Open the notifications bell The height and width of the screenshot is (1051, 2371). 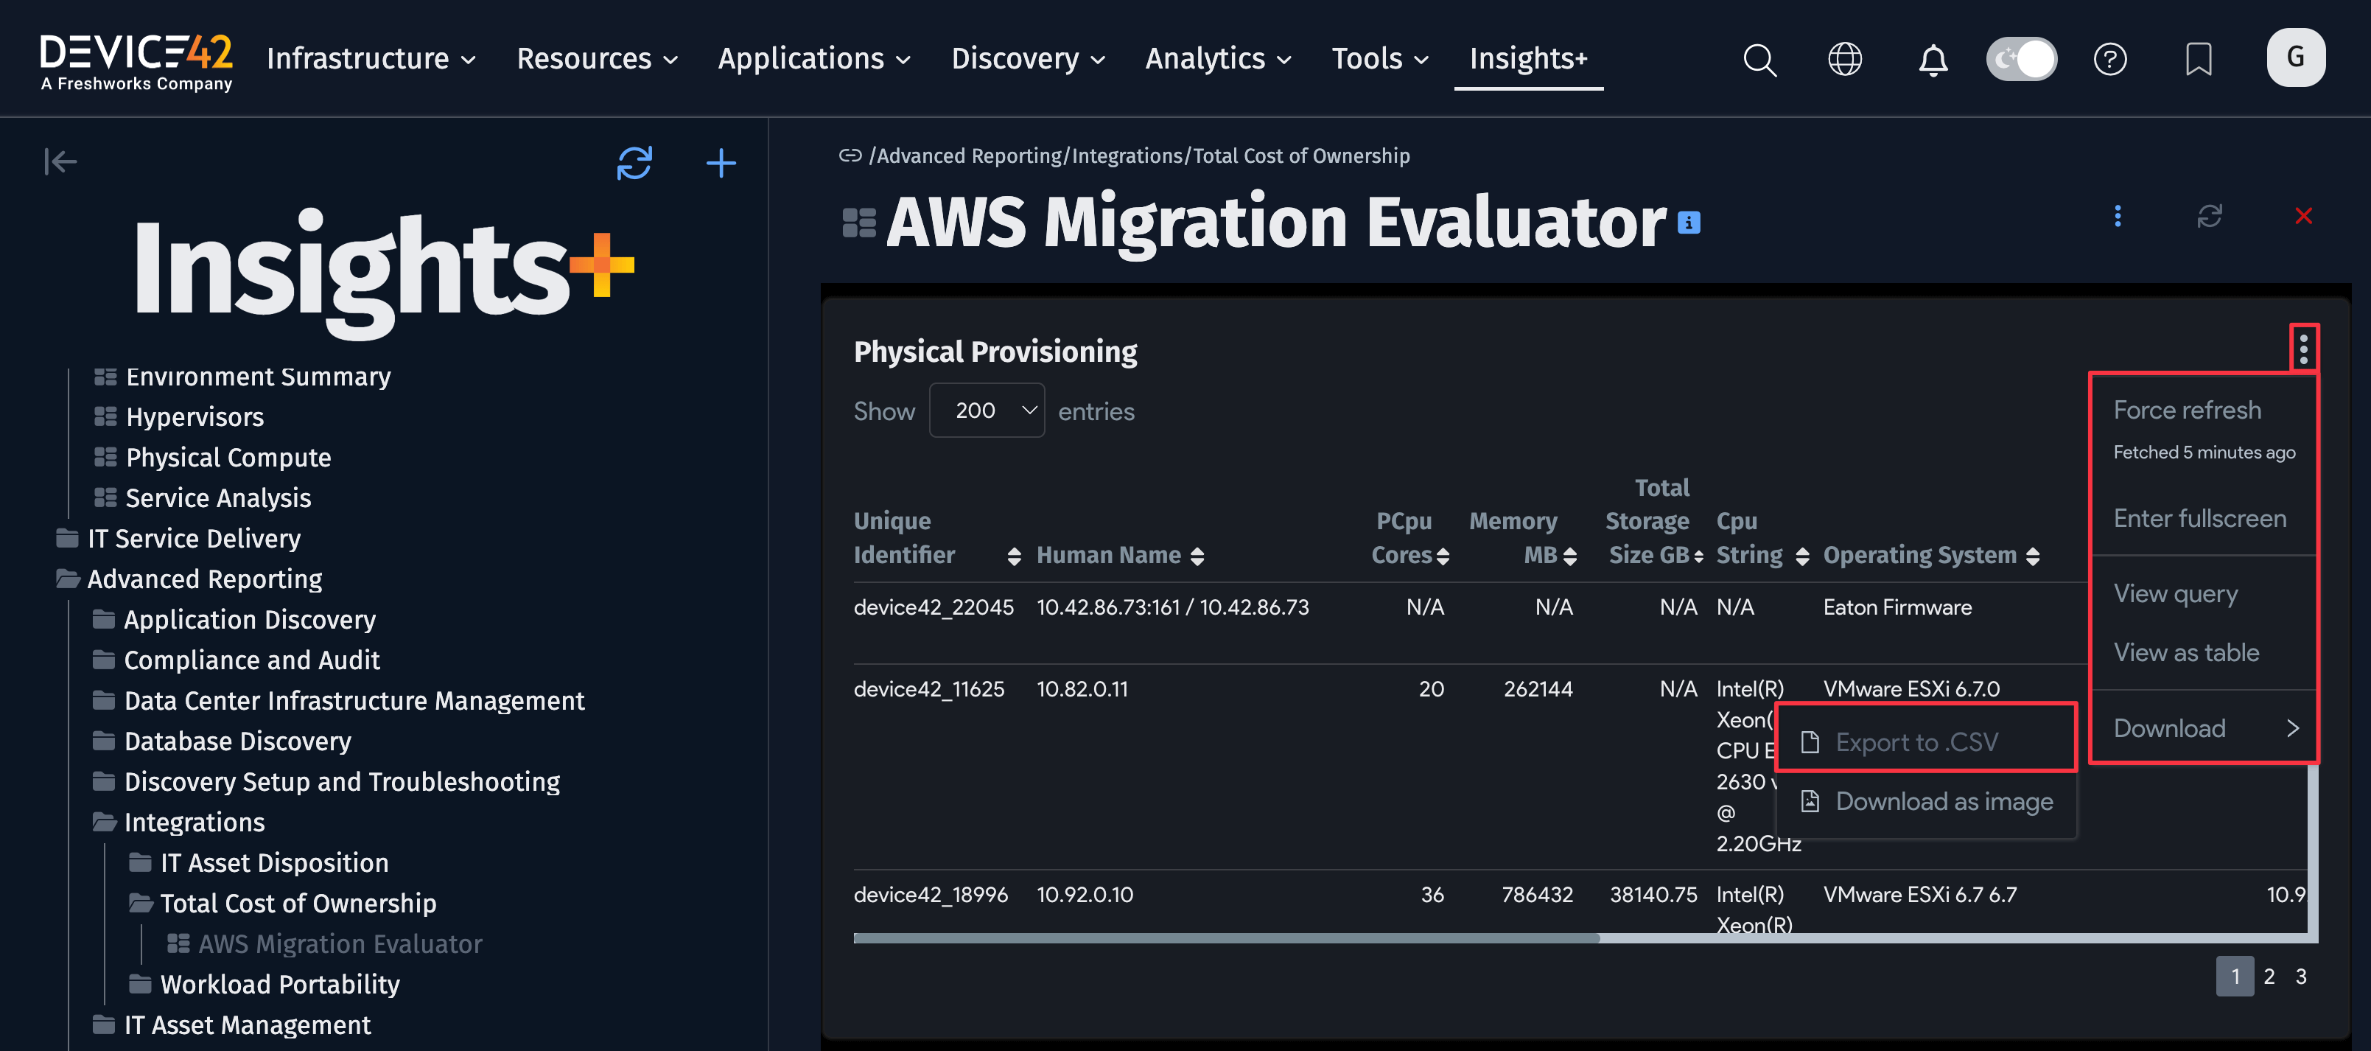1933,60
